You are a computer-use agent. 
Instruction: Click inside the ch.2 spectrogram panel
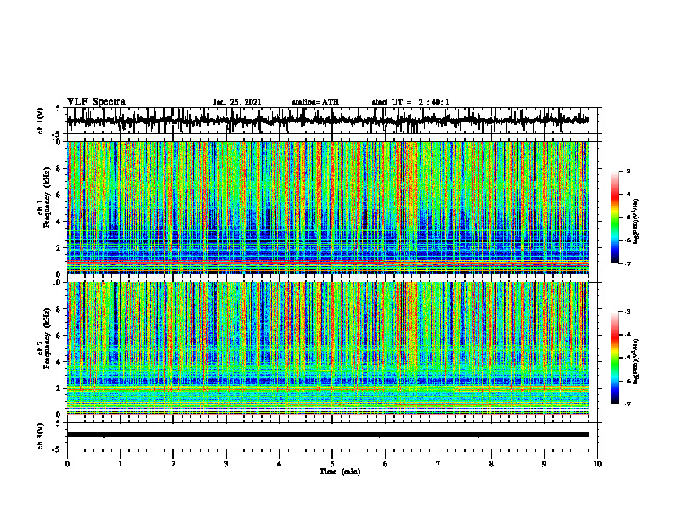tap(327, 348)
